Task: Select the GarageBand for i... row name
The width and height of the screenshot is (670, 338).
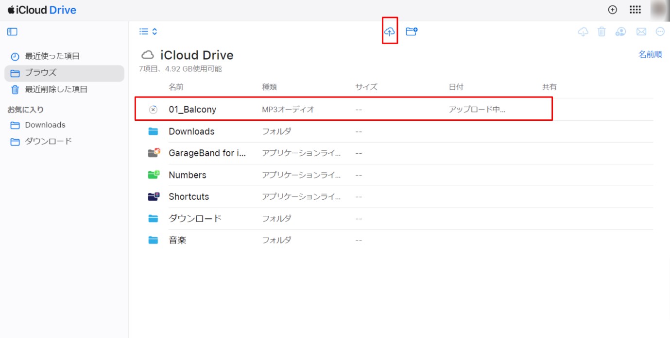Action: click(207, 153)
